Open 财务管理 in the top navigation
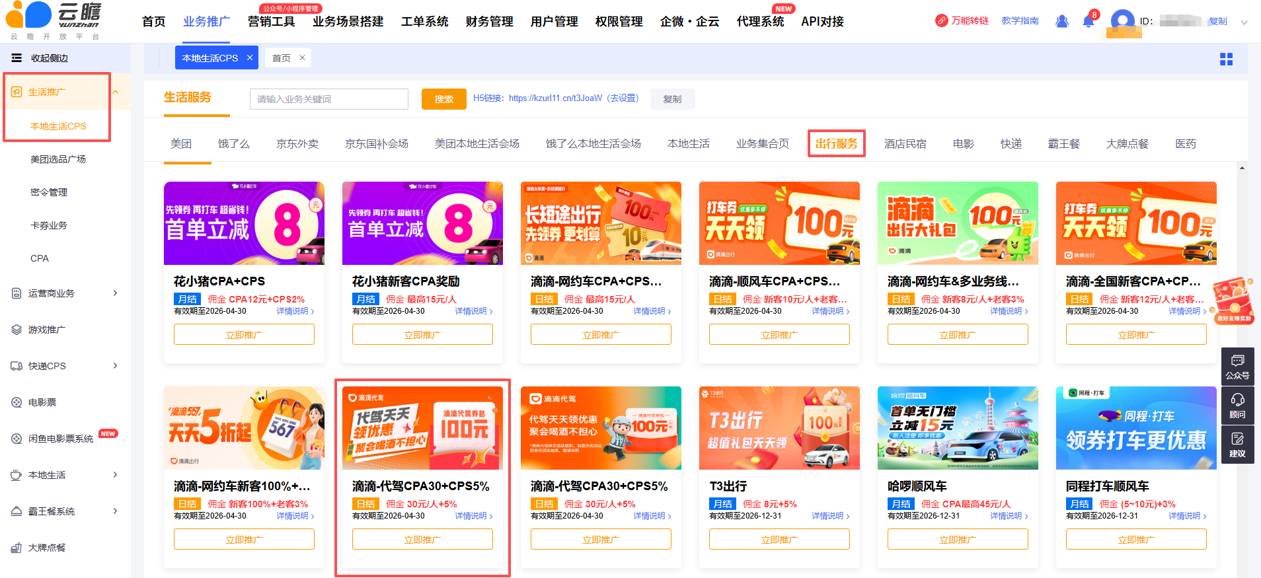Viewport: 1261px width, 578px height. coord(489,22)
